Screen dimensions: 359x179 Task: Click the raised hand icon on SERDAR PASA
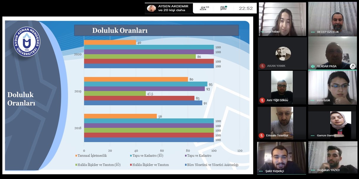pos(352,66)
